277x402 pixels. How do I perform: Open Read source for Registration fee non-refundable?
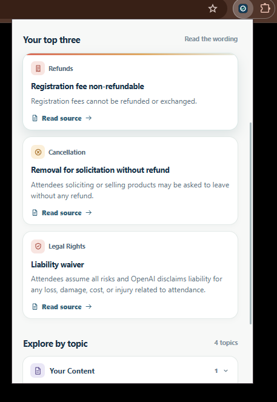[62, 118]
